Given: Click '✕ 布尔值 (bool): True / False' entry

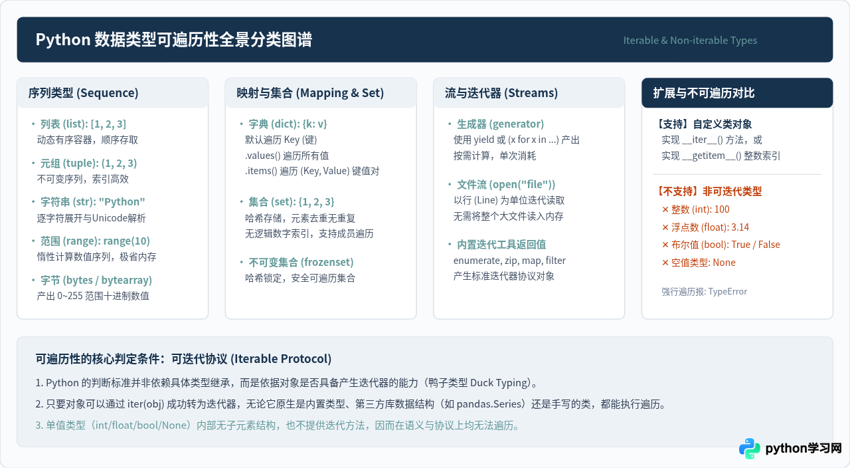Looking at the screenshot, I should (x=721, y=245).
